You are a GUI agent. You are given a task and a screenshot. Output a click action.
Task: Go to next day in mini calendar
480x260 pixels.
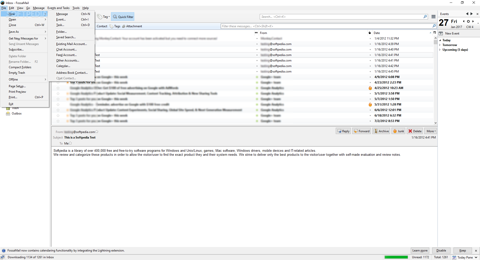(473, 21)
